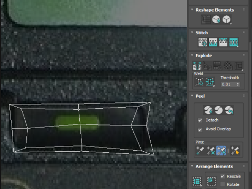Uncheck the Avoid Overlap checkbox
Viewport: 252px width, 189px height.
(x=200, y=130)
